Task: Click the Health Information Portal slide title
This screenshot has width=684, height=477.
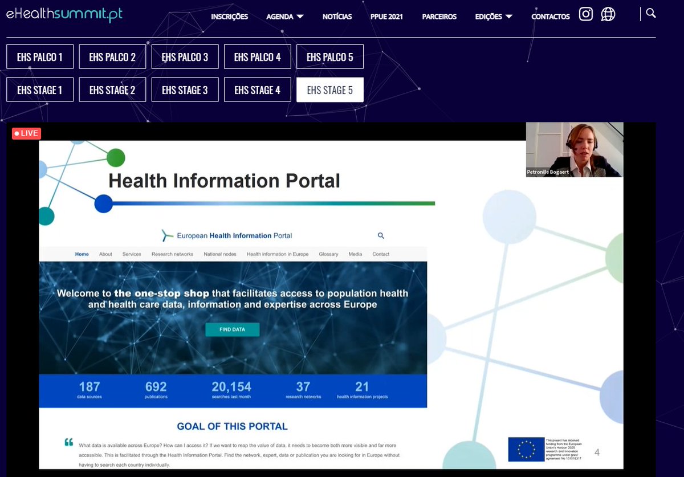Action: pos(224,181)
